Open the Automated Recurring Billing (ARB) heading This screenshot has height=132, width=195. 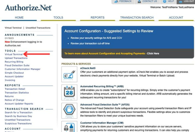(x=102, y=86)
